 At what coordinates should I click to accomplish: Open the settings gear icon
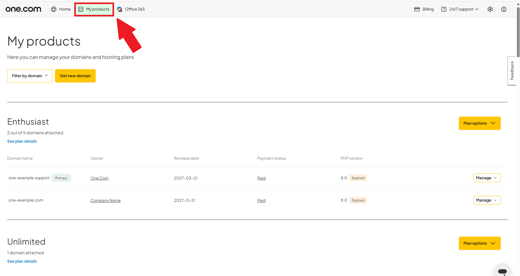490,9
